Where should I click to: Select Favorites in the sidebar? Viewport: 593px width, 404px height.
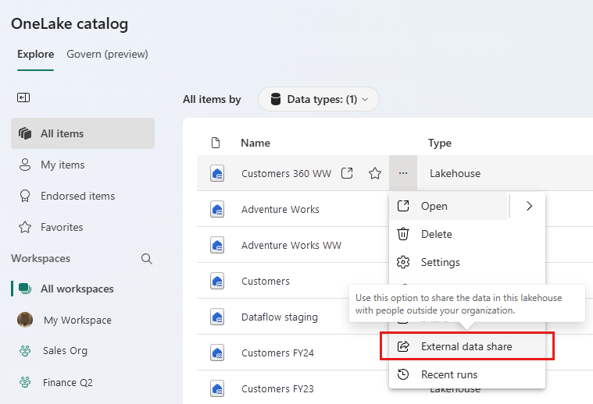point(83,227)
